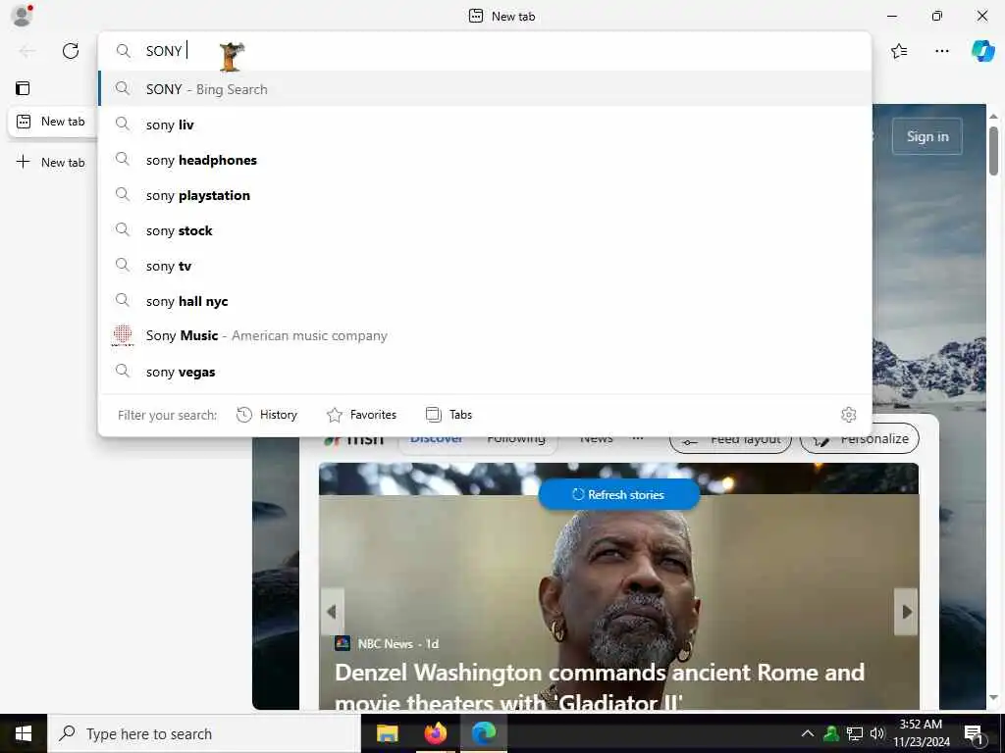Screen dimensions: 1005x753
Task: Open the volume speaker tray icon
Action: tap(876, 733)
